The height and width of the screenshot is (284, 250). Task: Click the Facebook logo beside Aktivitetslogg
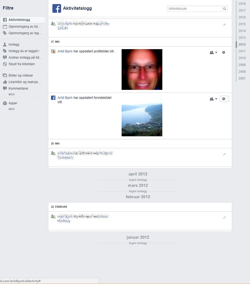(x=57, y=9)
